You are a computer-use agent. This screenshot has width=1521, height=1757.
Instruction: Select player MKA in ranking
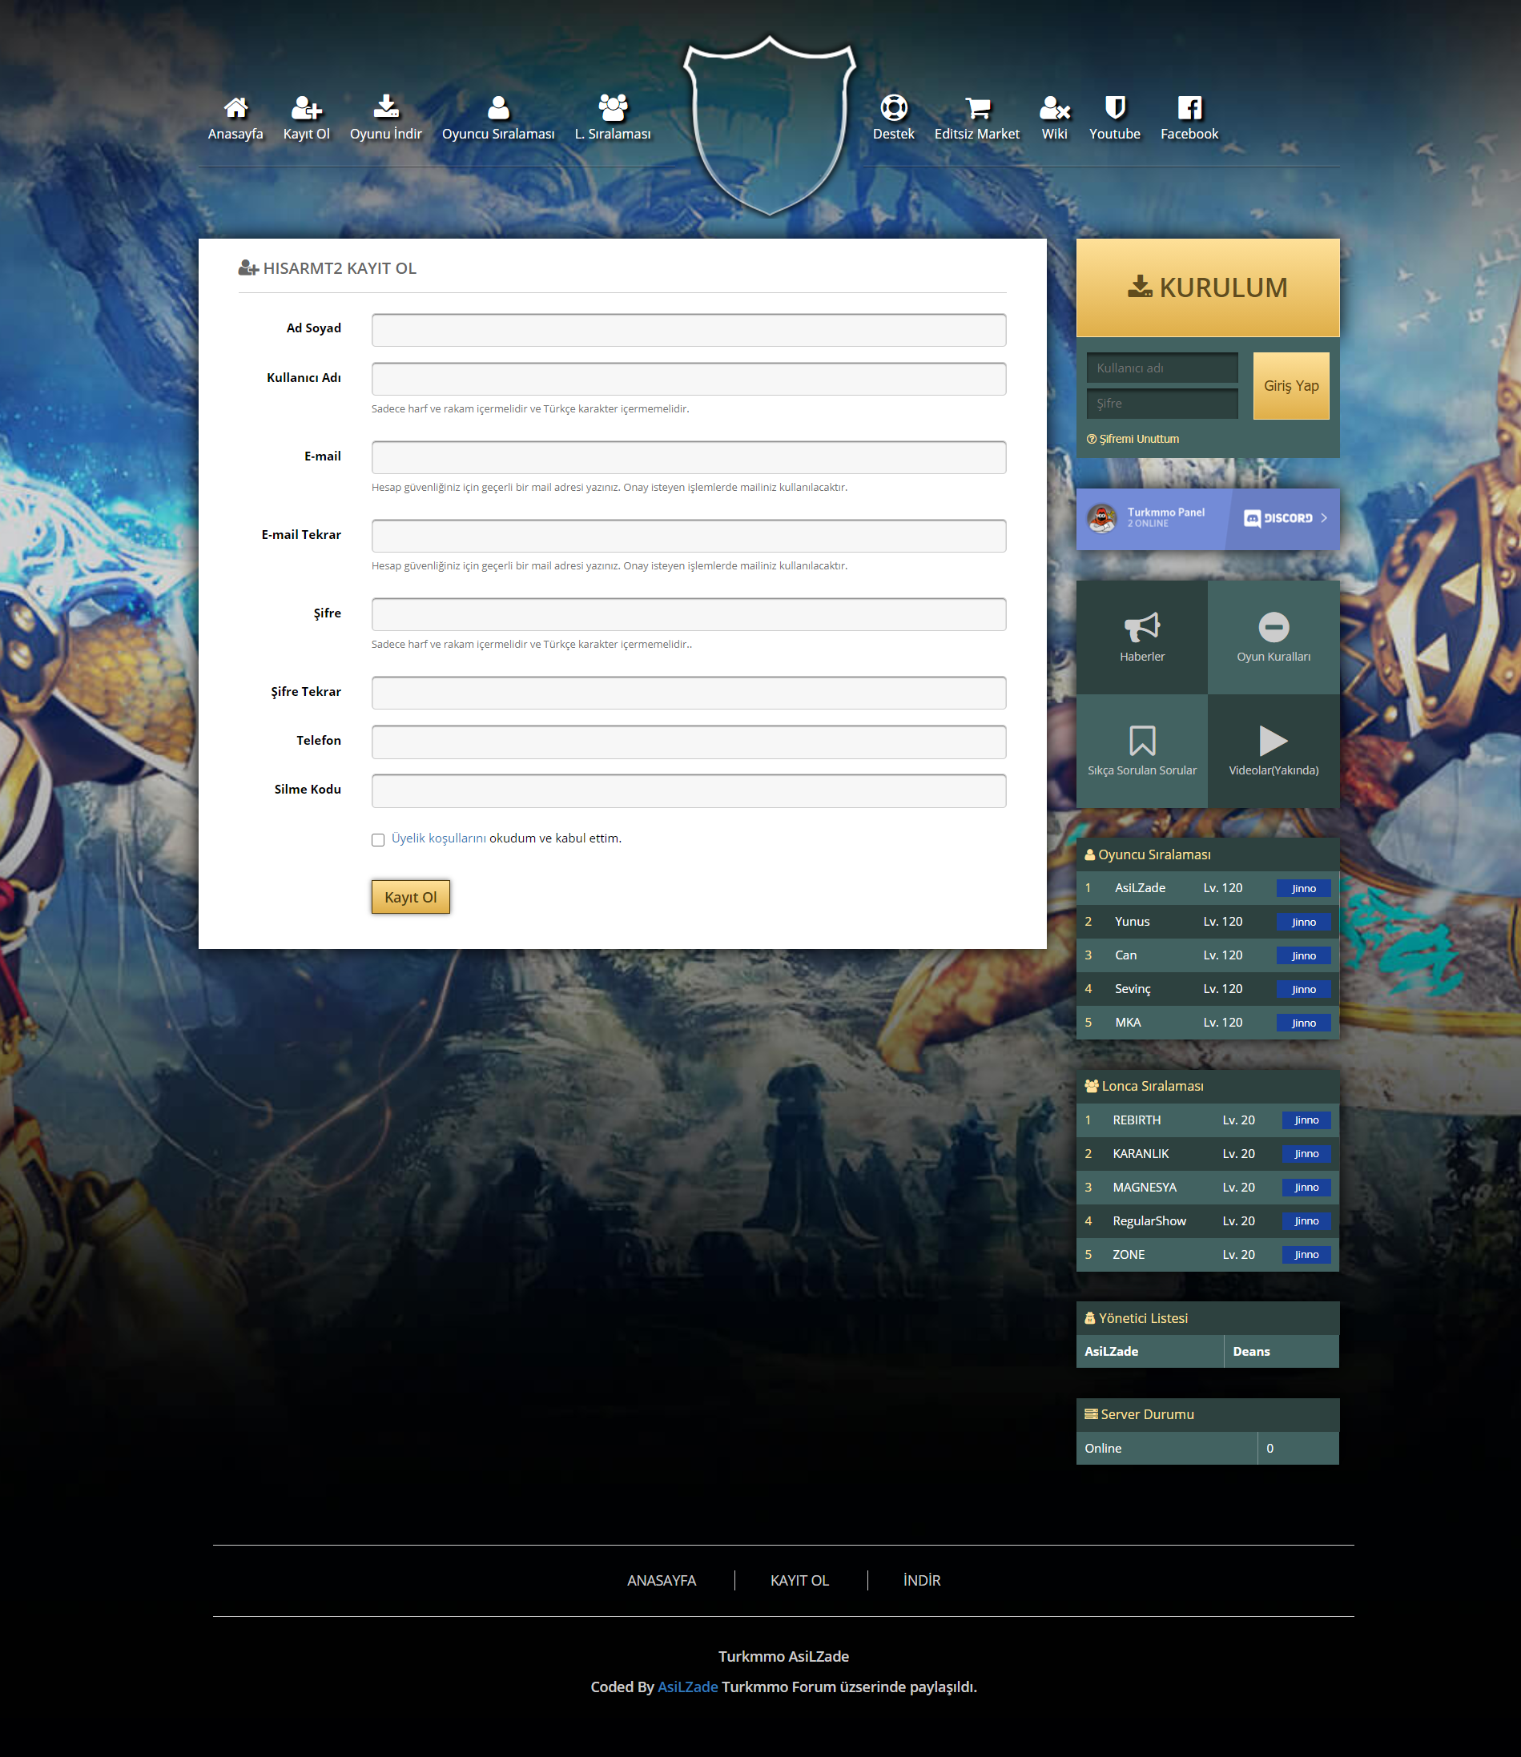pos(1127,1023)
